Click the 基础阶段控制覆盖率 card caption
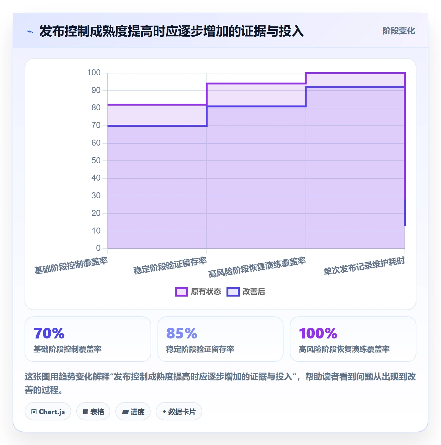This screenshot has width=441, height=445. 67,349
